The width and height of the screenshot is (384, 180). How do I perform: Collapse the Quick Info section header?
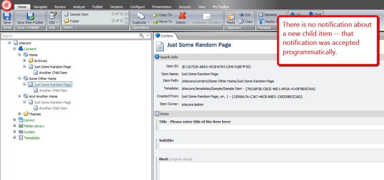pos(269,57)
